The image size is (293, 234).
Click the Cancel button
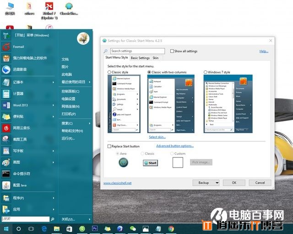[260, 183]
